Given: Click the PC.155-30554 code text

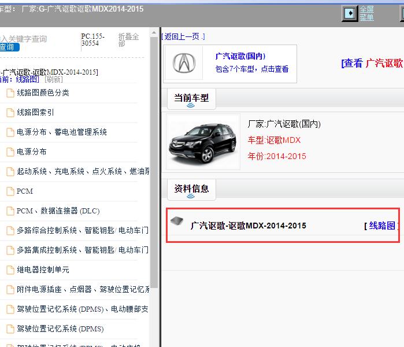Looking at the screenshot, I should pyautogui.click(x=92, y=40).
